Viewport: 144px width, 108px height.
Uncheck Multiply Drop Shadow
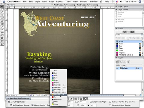click(11, 105)
